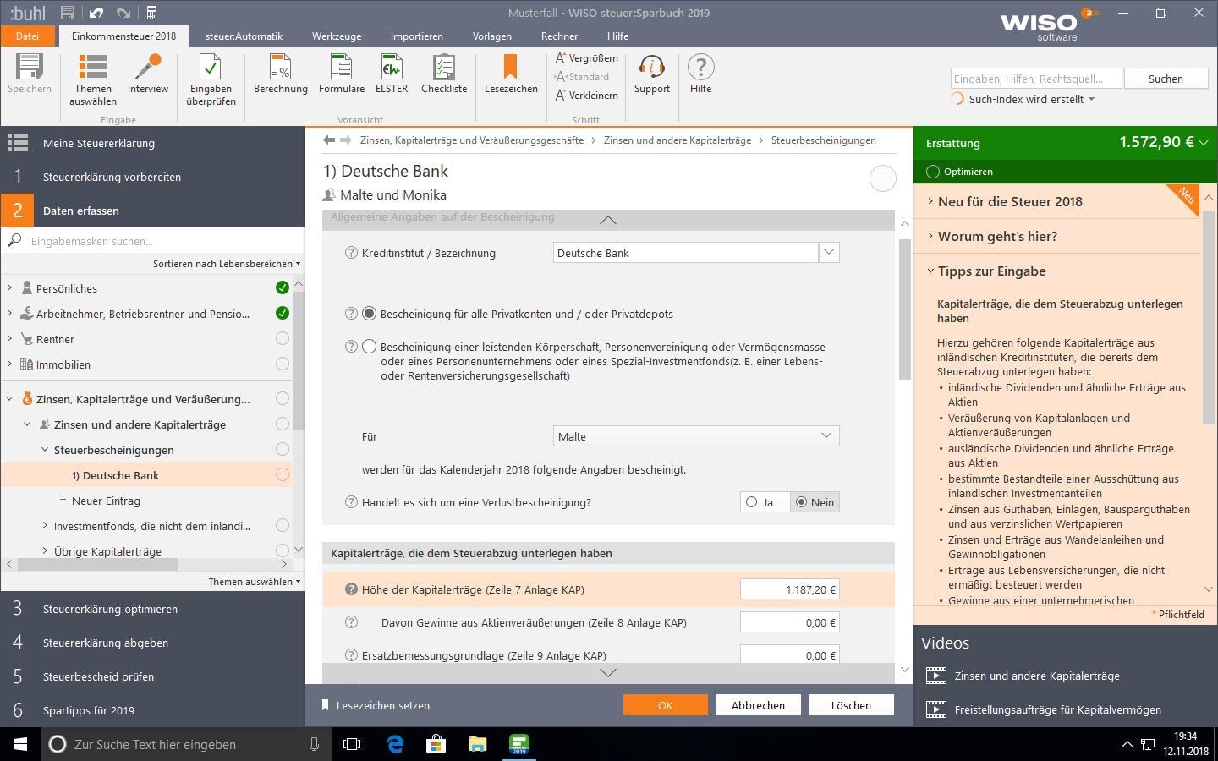The width and height of the screenshot is (1218, 761).
Task: Switch to the steuer:Automatik tab
Action: [x=244, y=36]
